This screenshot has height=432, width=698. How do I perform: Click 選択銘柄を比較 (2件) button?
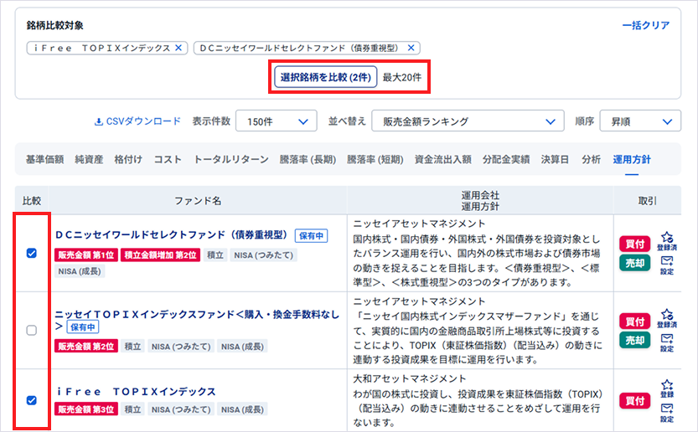tap(325, 77)
